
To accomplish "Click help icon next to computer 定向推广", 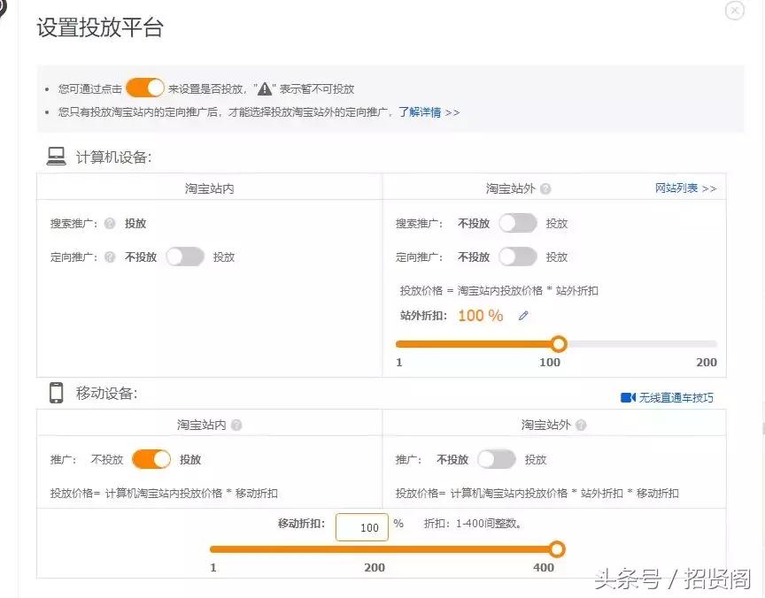I will point(110,257).
